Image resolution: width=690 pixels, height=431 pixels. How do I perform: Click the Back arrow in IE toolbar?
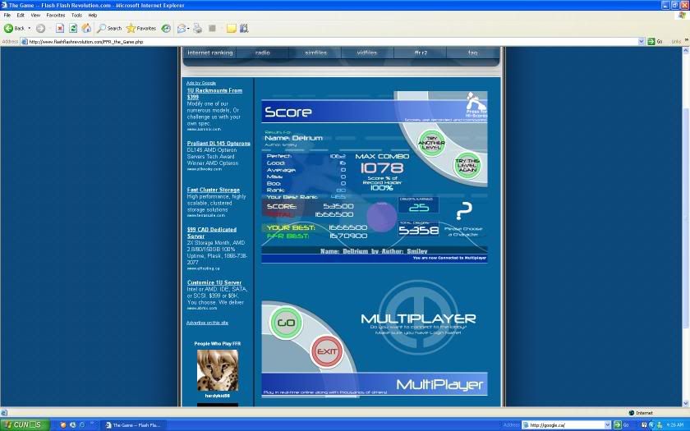10,28
